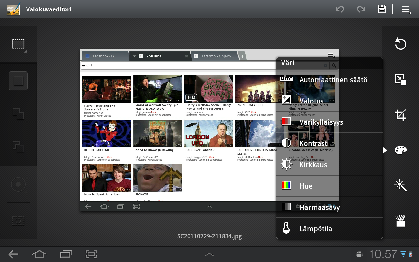Tap the grayscale gradient icon
Image resolution: width=419 pixels, height=262 pixels.
(286, 207)
